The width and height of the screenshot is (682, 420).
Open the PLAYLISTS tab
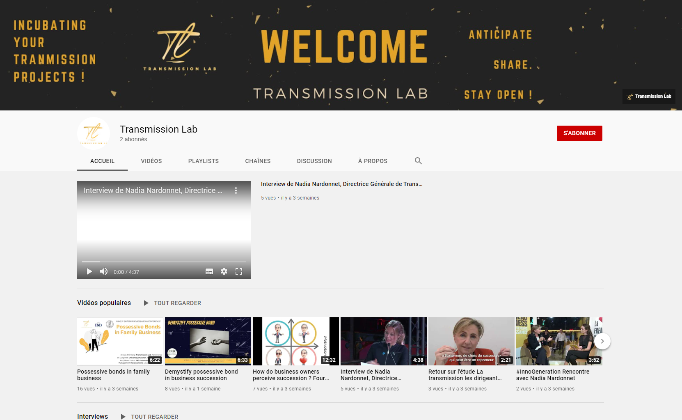[204, 161]
